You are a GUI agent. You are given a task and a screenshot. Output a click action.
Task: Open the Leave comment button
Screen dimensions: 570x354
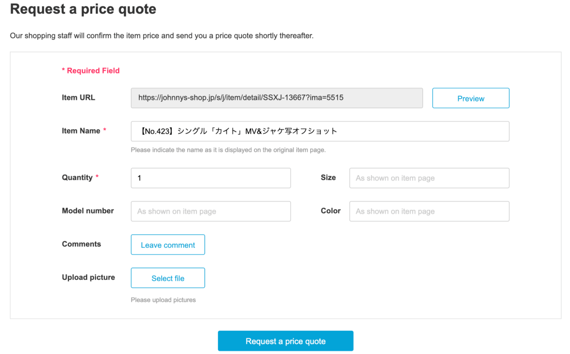point(168,245)
